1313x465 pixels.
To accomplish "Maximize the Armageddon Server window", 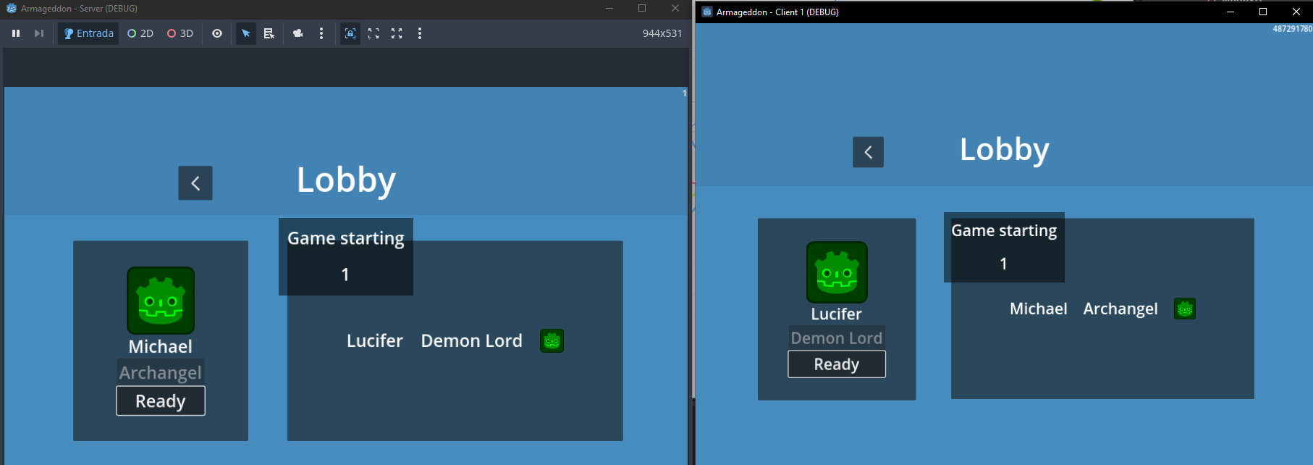I will [x=642, y=8].
